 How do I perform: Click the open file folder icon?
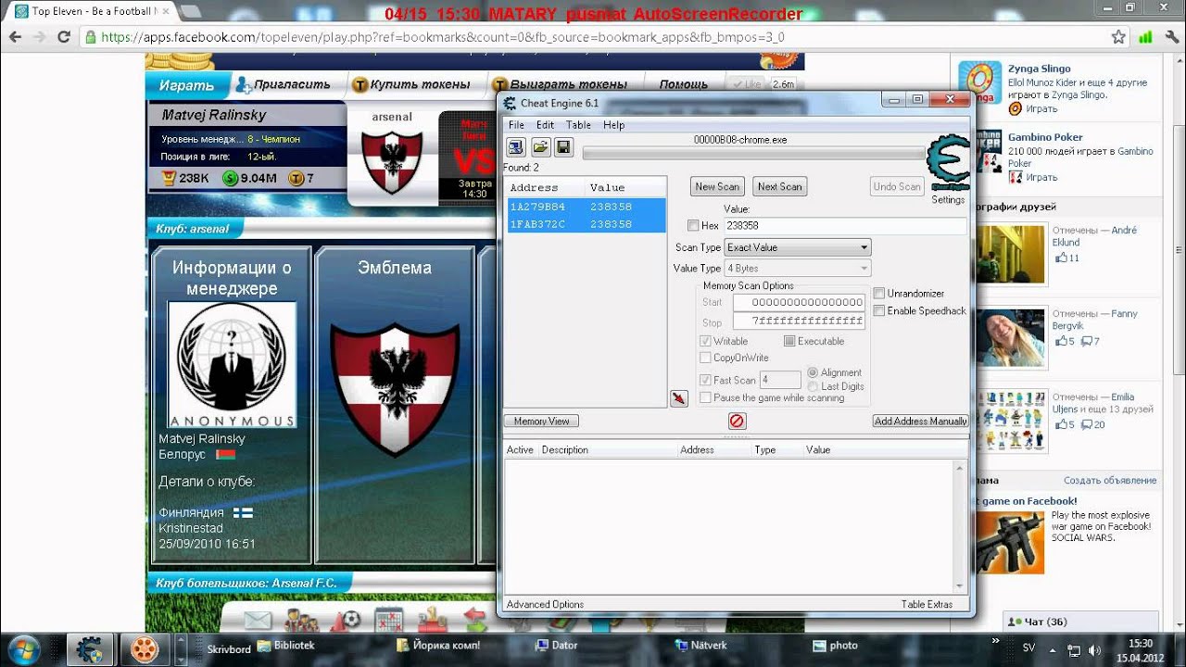(540, 147)
